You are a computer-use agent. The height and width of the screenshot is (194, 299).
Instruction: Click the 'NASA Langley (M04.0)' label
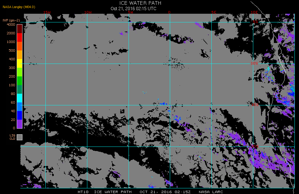19,7
